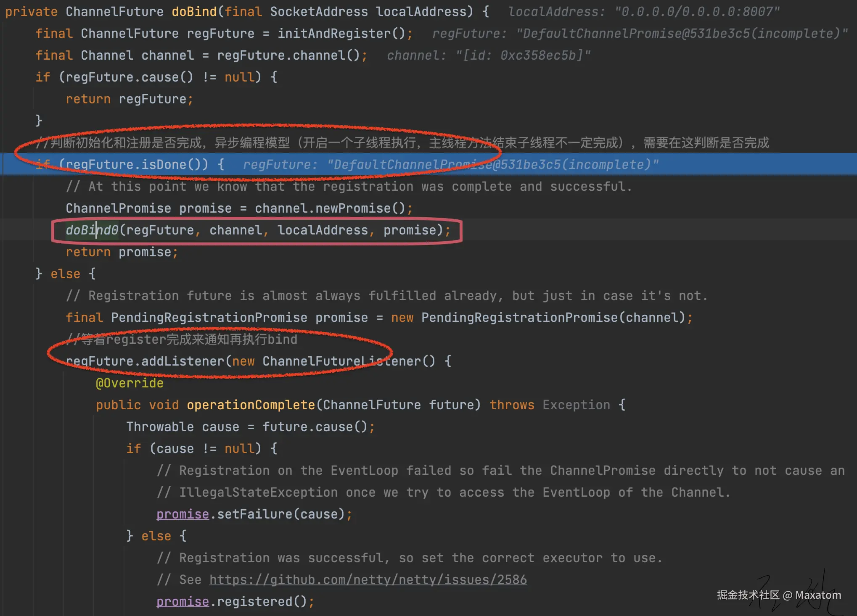The width and height of the screenshot is (857, 616).
Task: Click regFuture.cause() in the if condition
Action: tap(129, 77)
